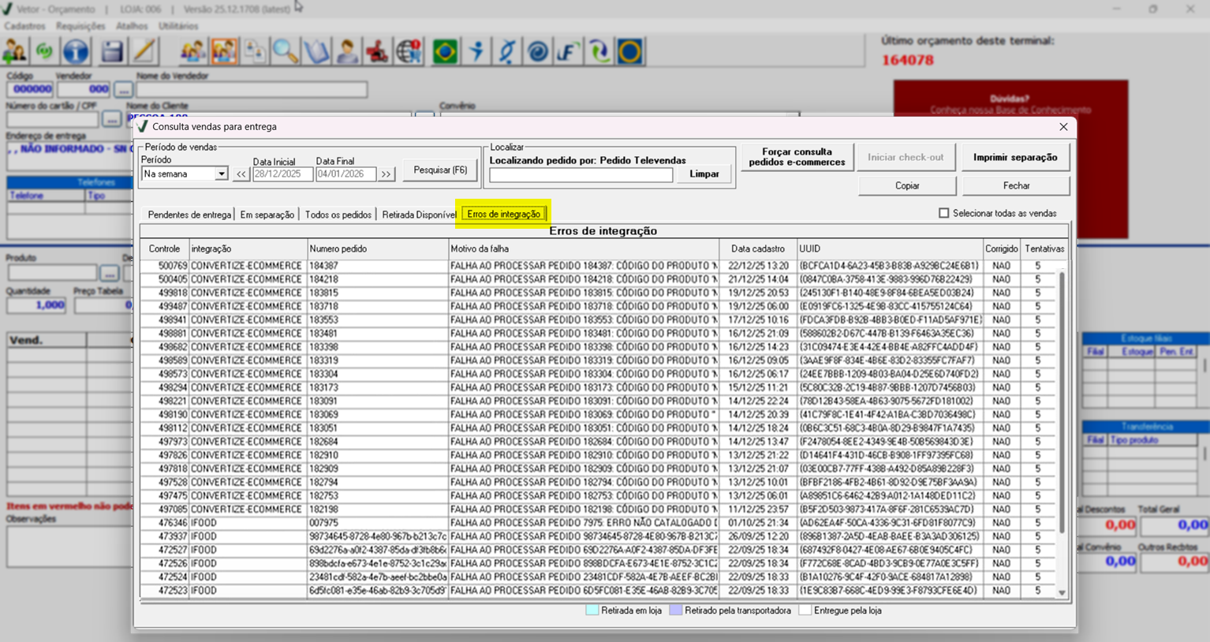Click the Imprimir separação button
This screenshot has height=642, width=1210.
(x=1014, y=157)
